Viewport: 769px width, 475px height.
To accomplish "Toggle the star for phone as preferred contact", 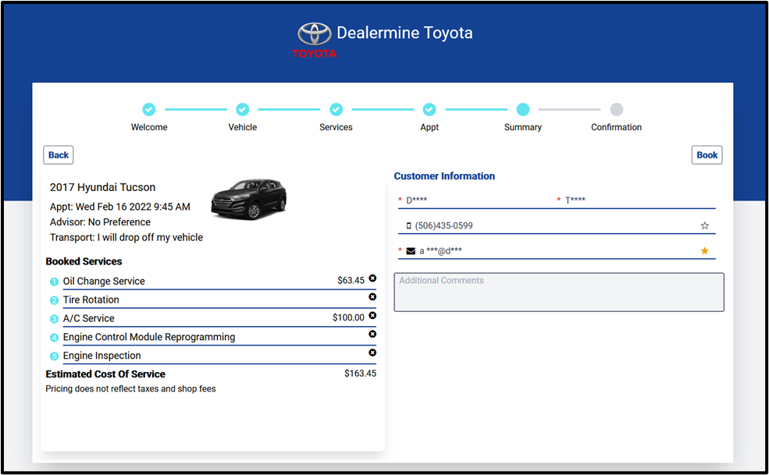I will 704,226.
